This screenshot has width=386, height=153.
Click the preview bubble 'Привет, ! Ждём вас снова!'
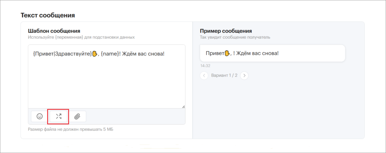pos(273,53)
